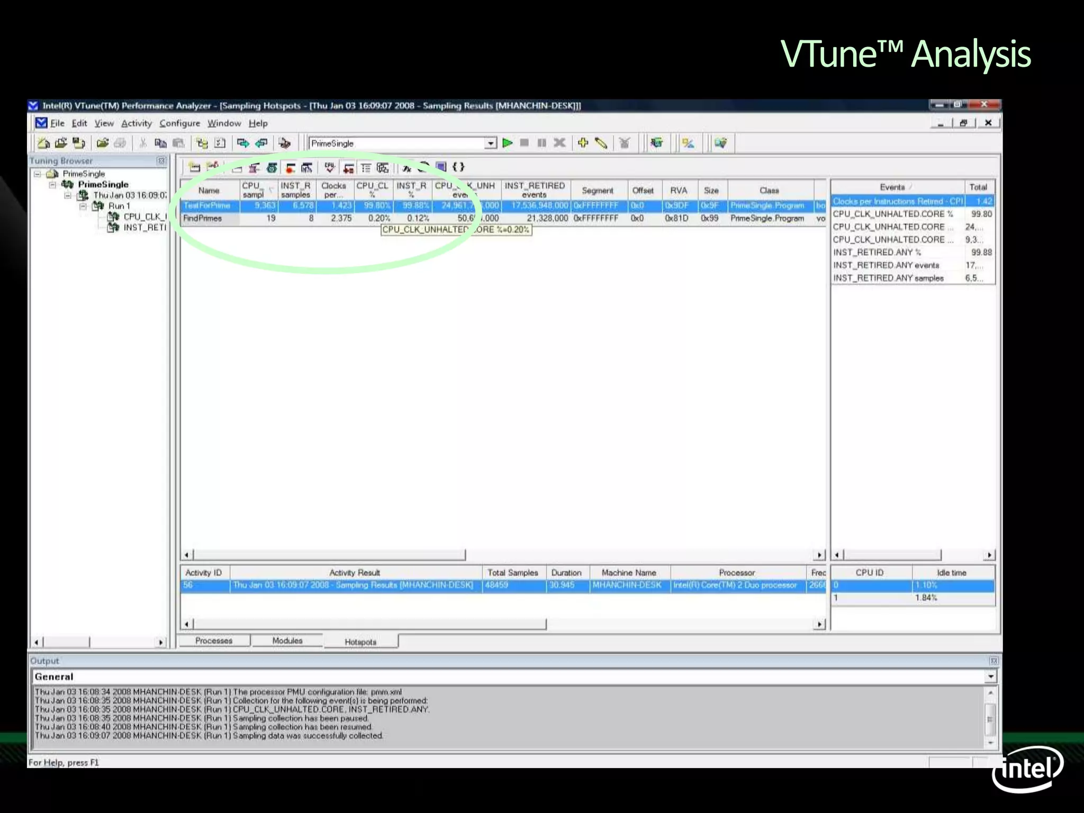This screenshot has height=813, width=1084.
Task: Open the PrimeSingle activity dropdown
Action: (x=491, y=143)
